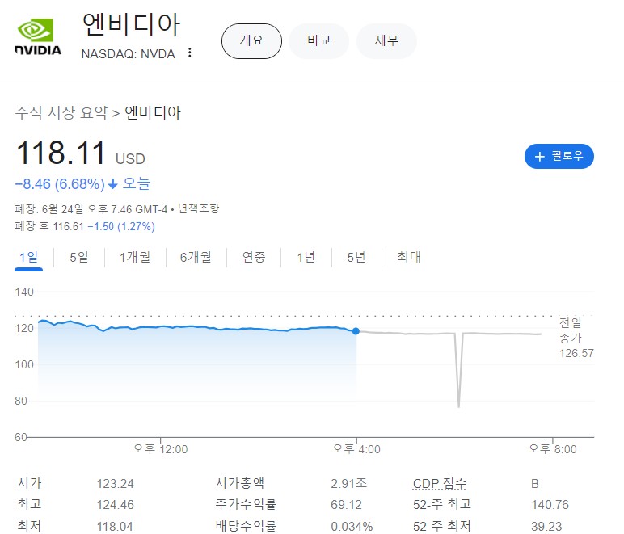Click the 오후 4:00 axis label
This screenshot has height=534, width=624.
tap(356, 449)
